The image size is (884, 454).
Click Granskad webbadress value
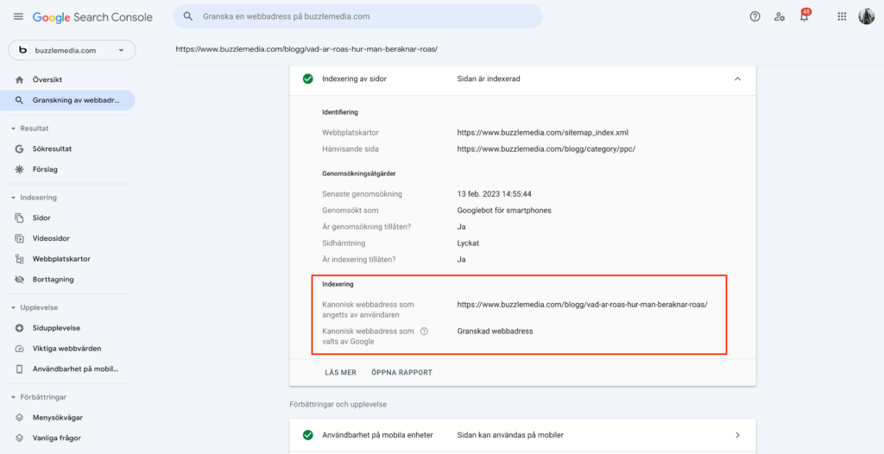[495, 331]
